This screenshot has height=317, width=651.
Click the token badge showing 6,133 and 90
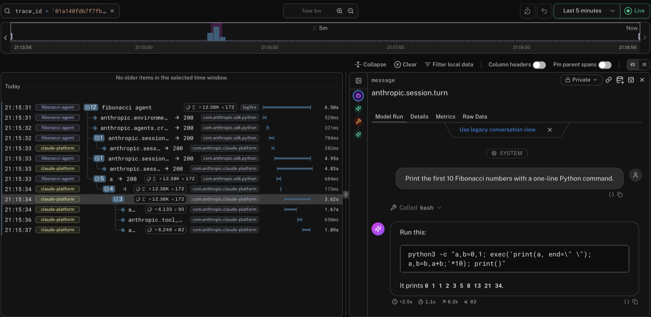166,210
